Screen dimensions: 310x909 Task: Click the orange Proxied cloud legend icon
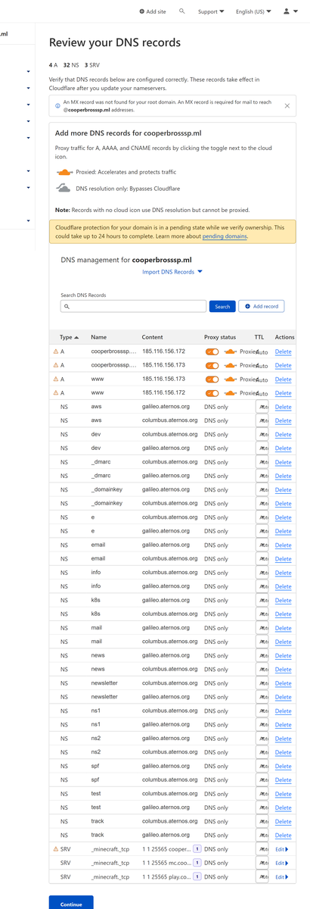tap(65, 172)
